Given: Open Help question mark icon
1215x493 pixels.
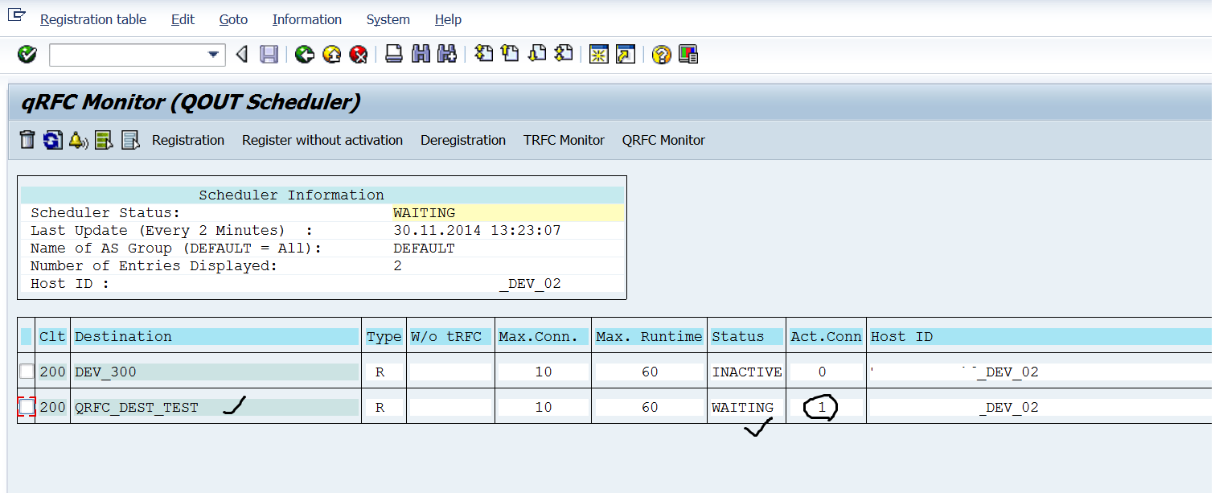Looking at the screenshot, I should tap(661, 55).
